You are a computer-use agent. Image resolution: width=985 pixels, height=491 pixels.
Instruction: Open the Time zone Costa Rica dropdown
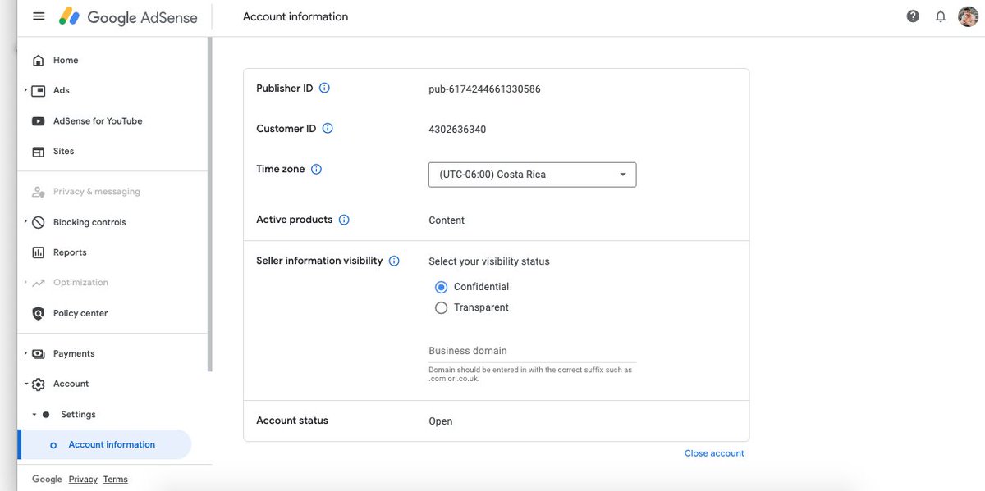tap(532, 175)
